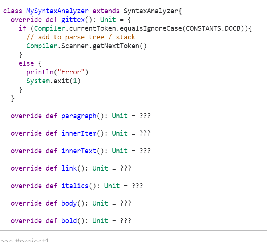Click the ??? placeholder on the paragraph line
Image resolution: width=267 pixels, height=242 pixels.
coord(145,116)
